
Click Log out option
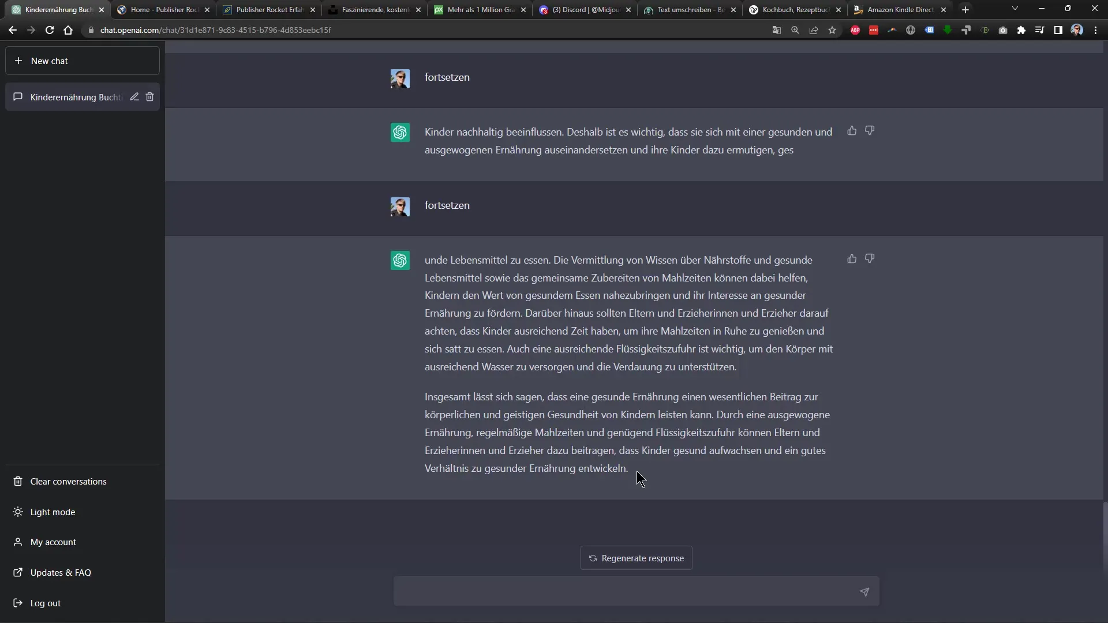(46, 602)
